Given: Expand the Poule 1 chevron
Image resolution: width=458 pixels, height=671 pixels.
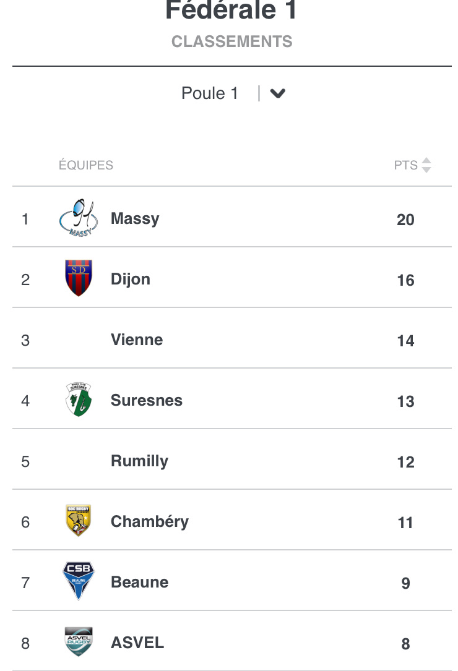Looking at the screenshot, I should tap(278, 93).
